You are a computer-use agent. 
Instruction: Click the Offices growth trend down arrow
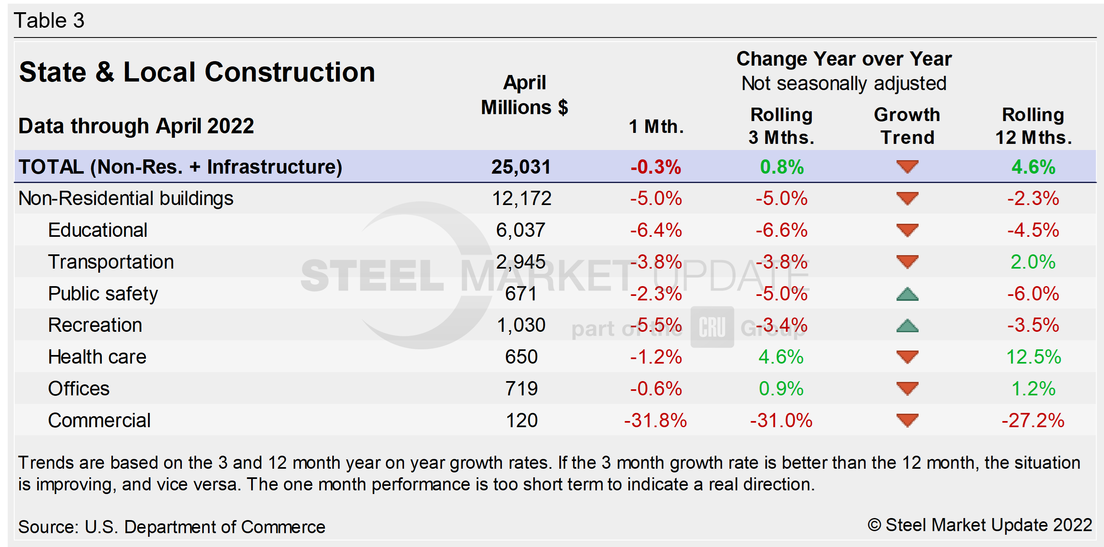[x=907, y=388]
